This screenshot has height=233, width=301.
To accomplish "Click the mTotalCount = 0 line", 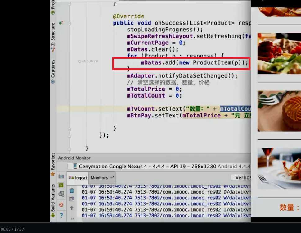I will click(154, 96).
